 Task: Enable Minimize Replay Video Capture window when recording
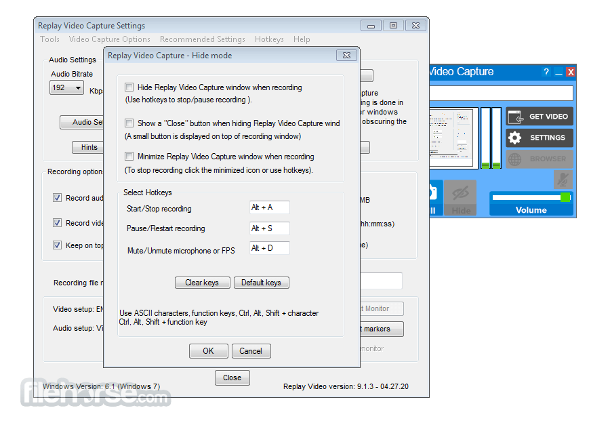(129, 157)
